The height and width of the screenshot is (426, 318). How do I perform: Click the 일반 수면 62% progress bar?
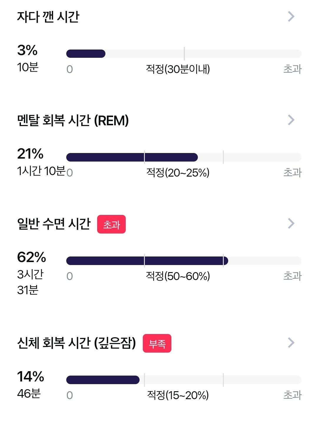point(184,261)
